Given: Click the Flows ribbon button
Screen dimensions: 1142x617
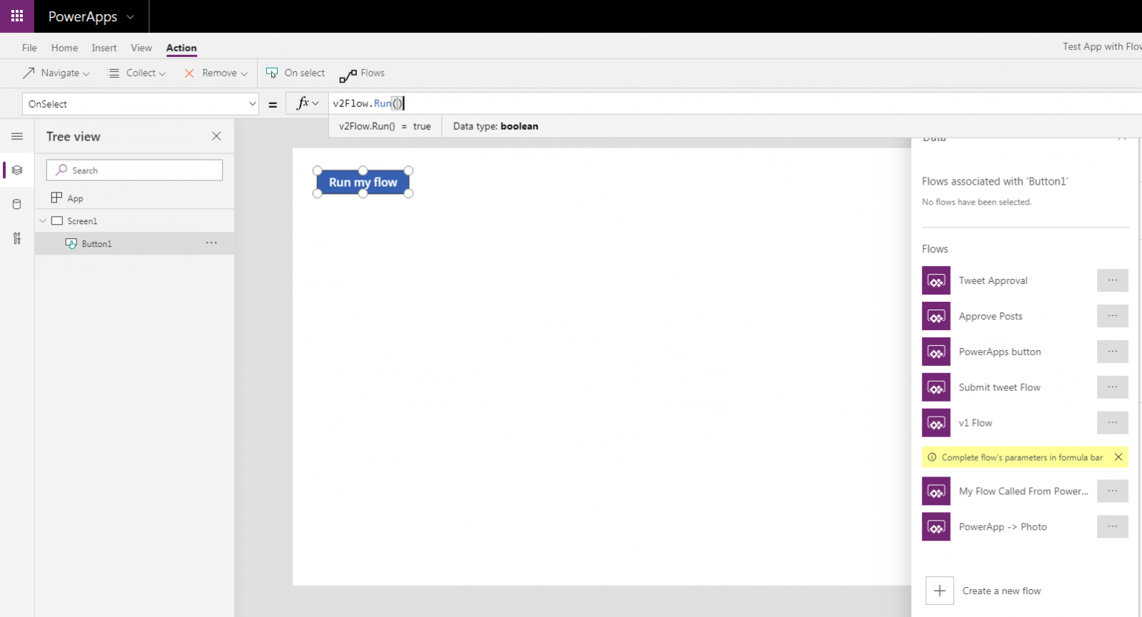Looking at the screenshot, I should tap(362, 73).
